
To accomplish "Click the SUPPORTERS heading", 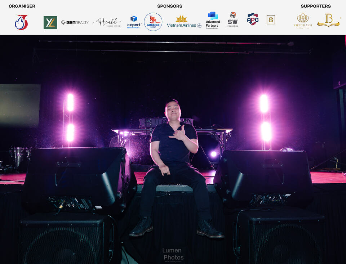I will click(x=316, y=6).
